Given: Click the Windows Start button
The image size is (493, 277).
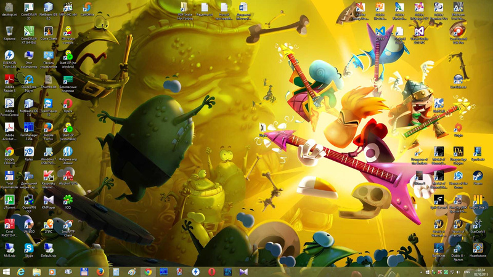Looking at the screenshot, I should tap(6, 271).
